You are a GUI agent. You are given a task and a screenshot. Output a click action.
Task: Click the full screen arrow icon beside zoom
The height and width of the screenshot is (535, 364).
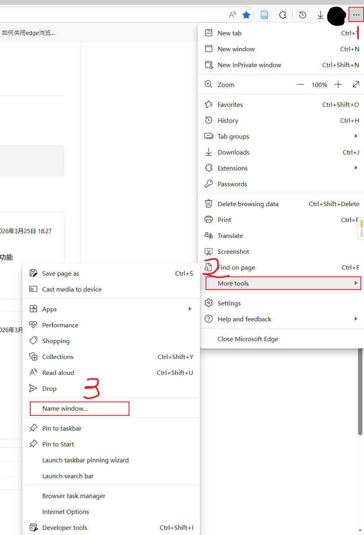(x=356, y=85)
